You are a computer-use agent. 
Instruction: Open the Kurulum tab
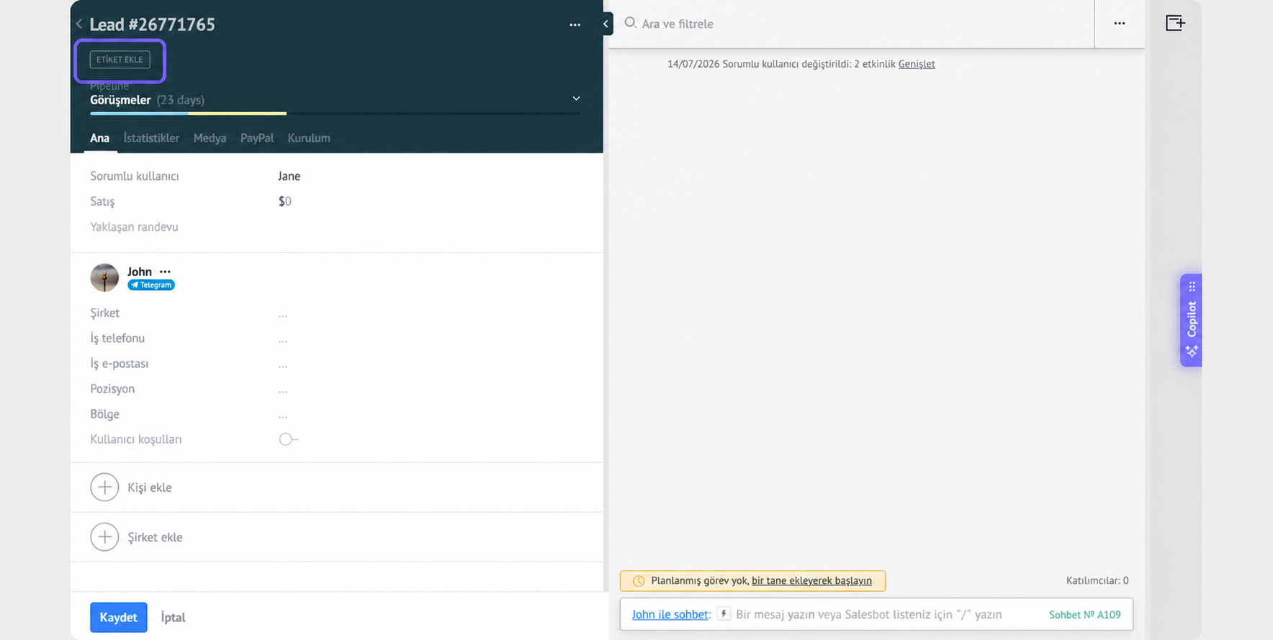click(x=309, y=138)
